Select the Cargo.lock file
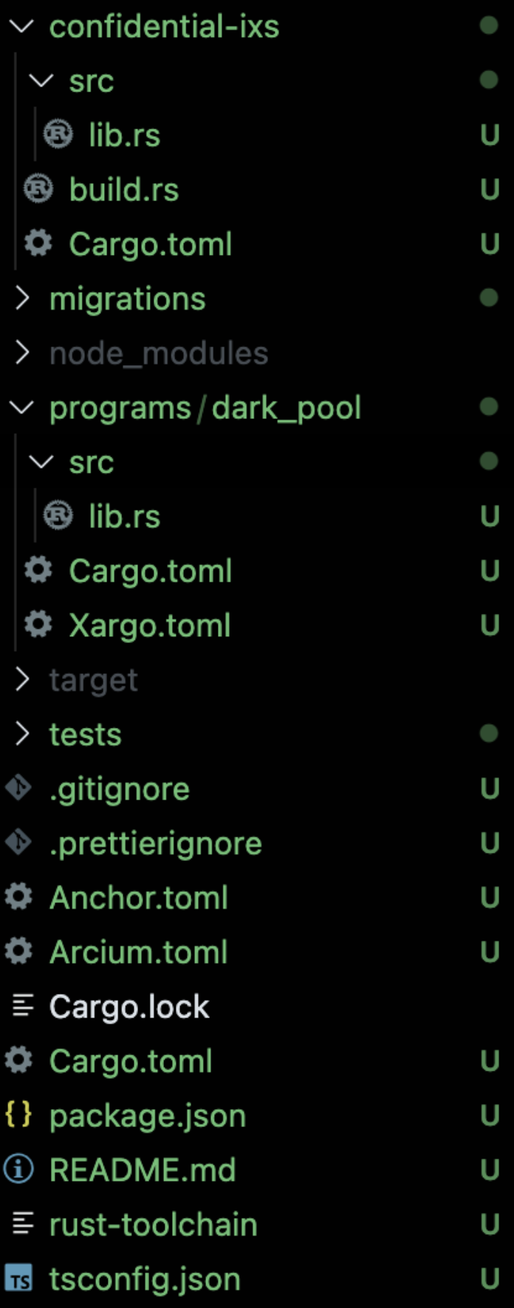Screen dimensions: 514x1308 point(129,1006)
